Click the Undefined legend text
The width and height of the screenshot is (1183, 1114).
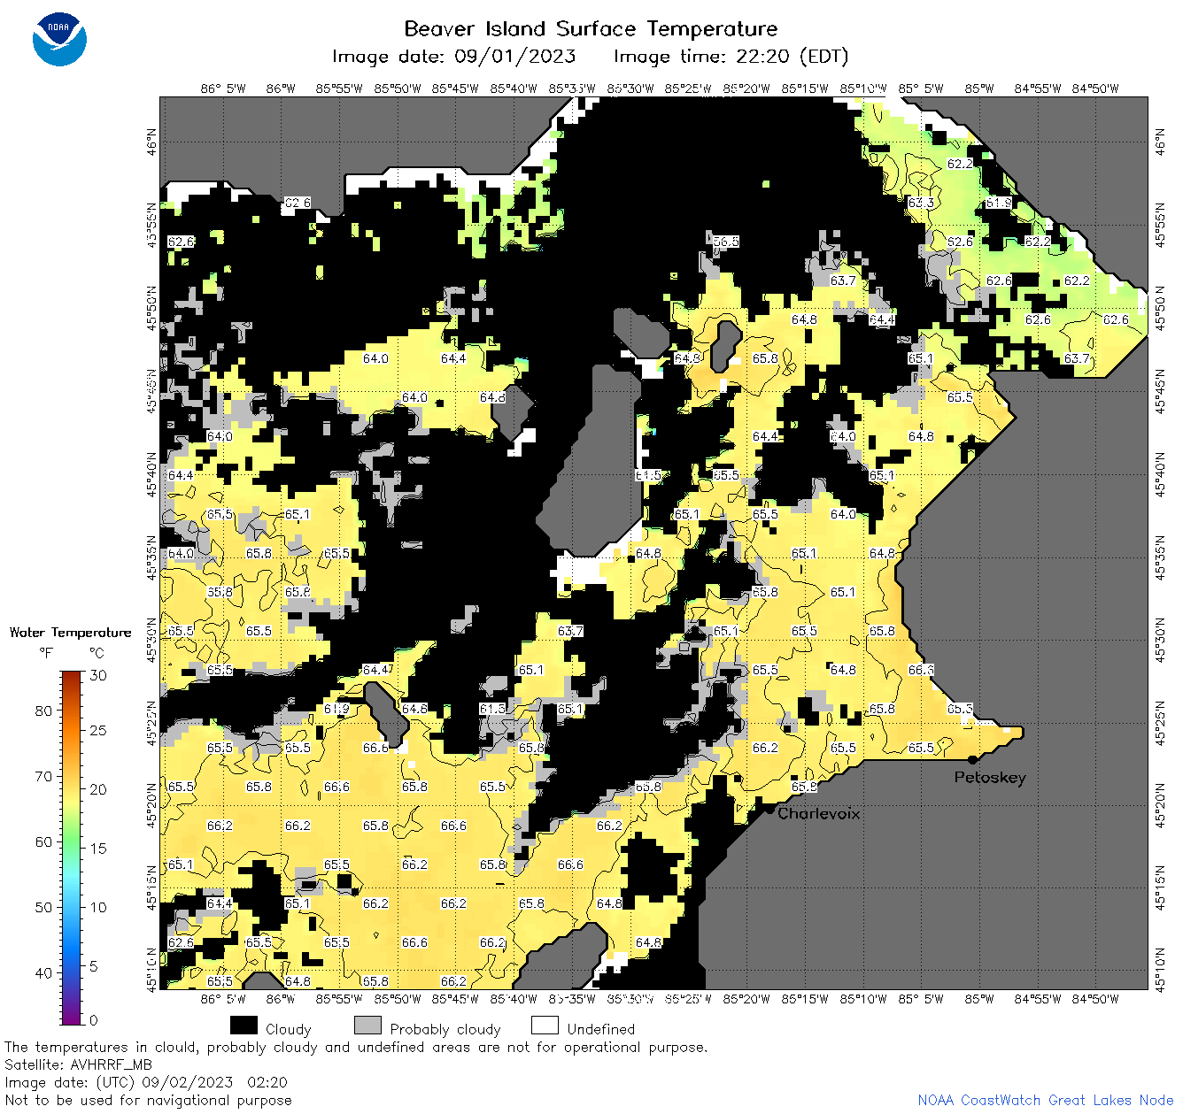[601, 1029]
